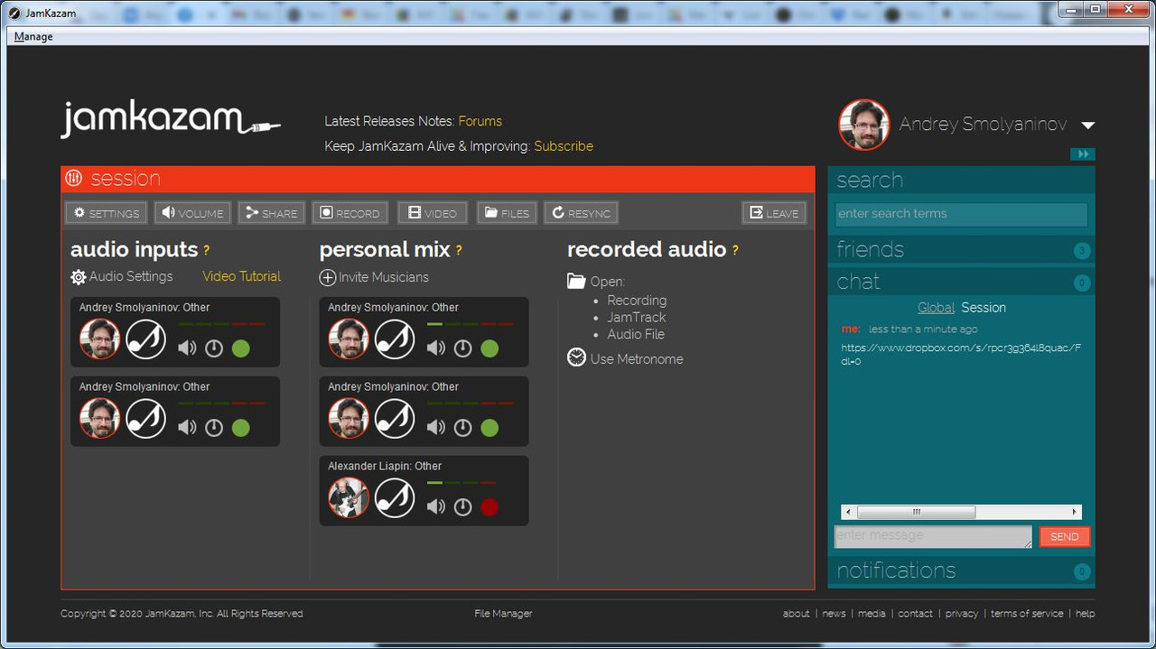Image resolution: width=1156 pixels, height=649 pixels.
Task: Click the chat horizontal scrollbar thumb
Action: tap(916, 512)
